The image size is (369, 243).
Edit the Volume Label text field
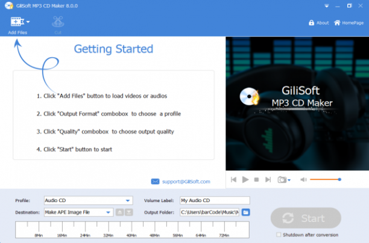click(215, 200)
